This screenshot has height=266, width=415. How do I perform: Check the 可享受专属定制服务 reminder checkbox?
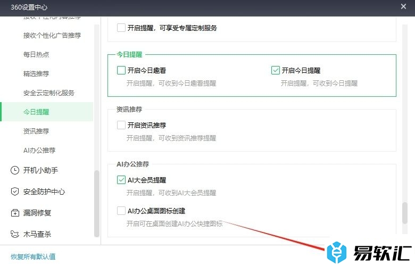[121, 28]
